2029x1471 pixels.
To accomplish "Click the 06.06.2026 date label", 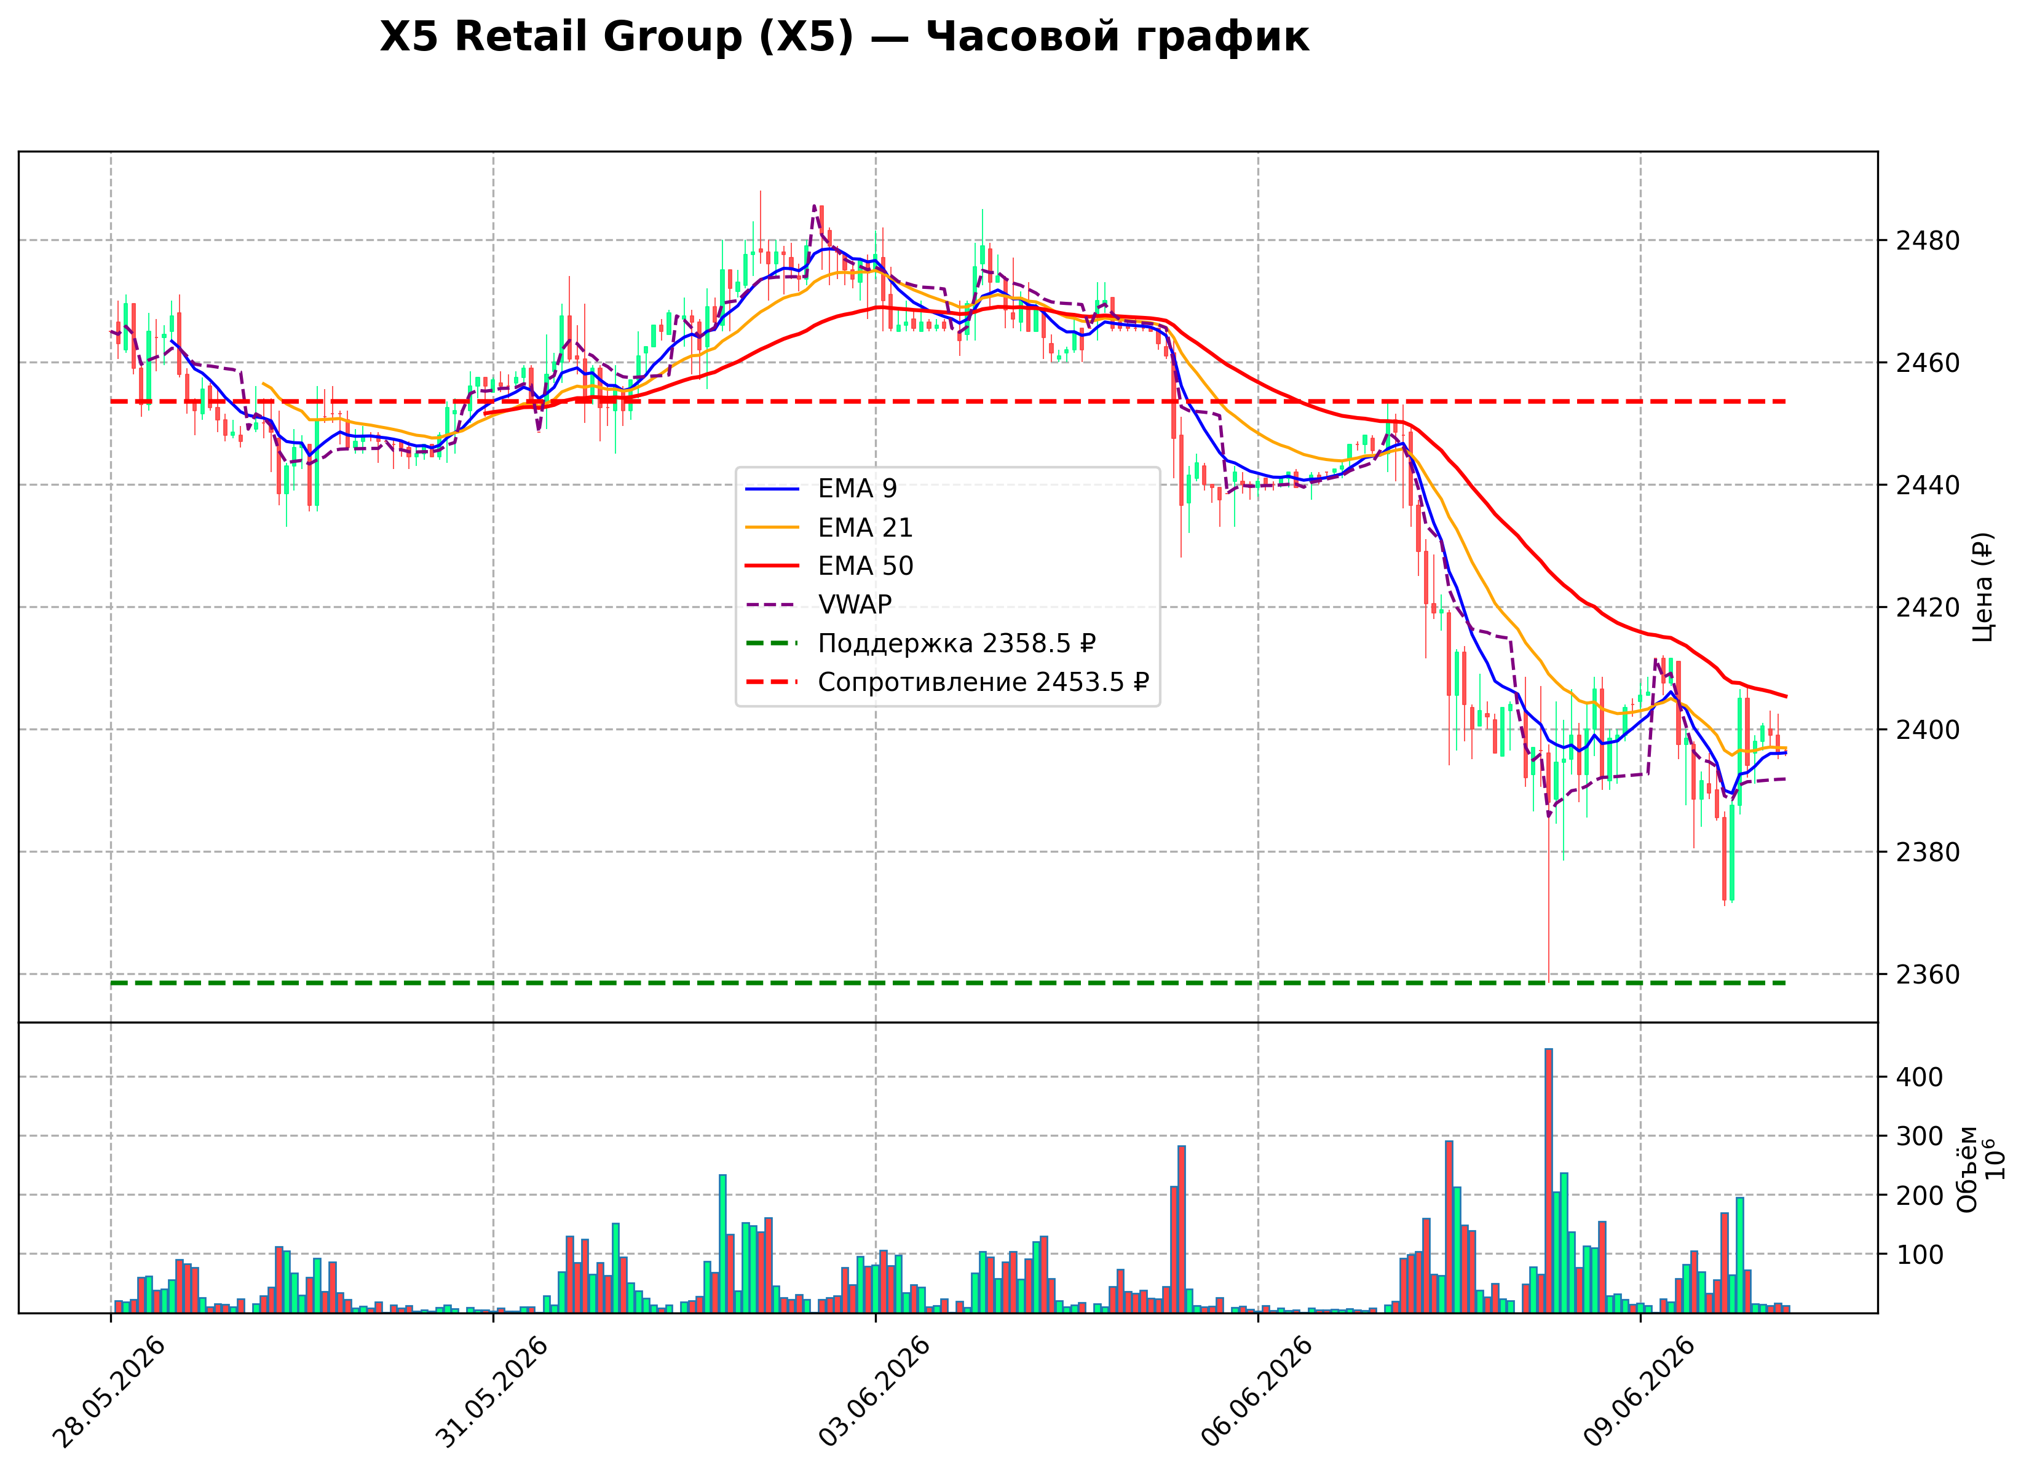I will click(x=1256, y=1392).
